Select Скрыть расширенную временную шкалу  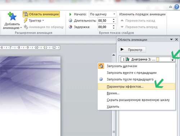[x=136, y=100]
